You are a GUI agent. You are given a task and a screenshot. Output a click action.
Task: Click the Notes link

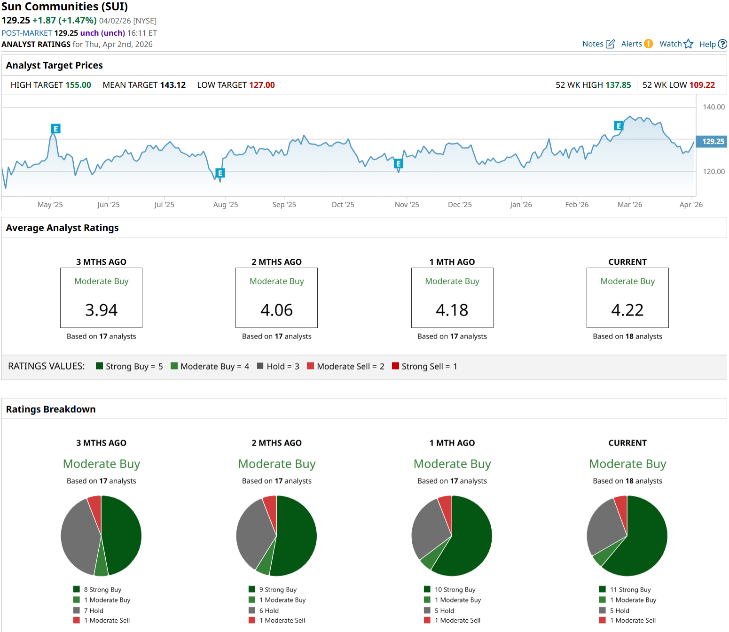tap(592, 44)
